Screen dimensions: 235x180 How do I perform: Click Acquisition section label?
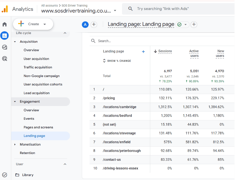click(x=29, y=42)
